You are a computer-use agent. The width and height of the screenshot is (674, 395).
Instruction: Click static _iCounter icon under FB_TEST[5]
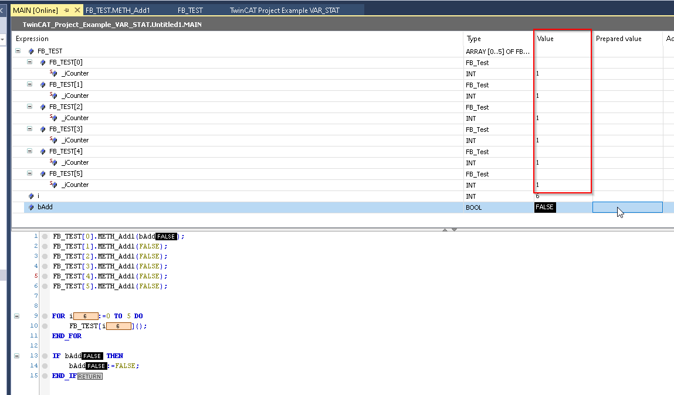tap(53, 185)
